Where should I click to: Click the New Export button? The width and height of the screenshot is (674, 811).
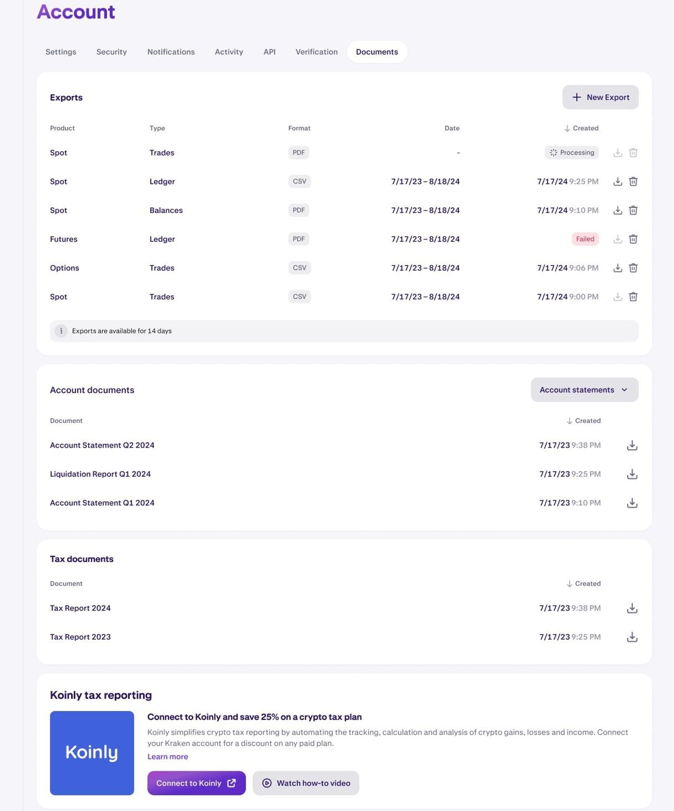click(x=600, y=97)
